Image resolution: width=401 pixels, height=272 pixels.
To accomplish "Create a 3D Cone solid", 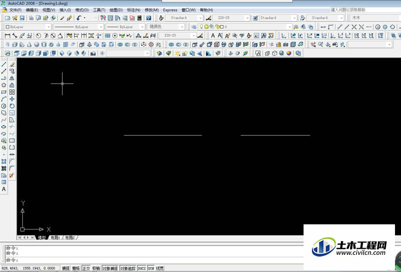I will pyautogui.click(x=29, y=44).
